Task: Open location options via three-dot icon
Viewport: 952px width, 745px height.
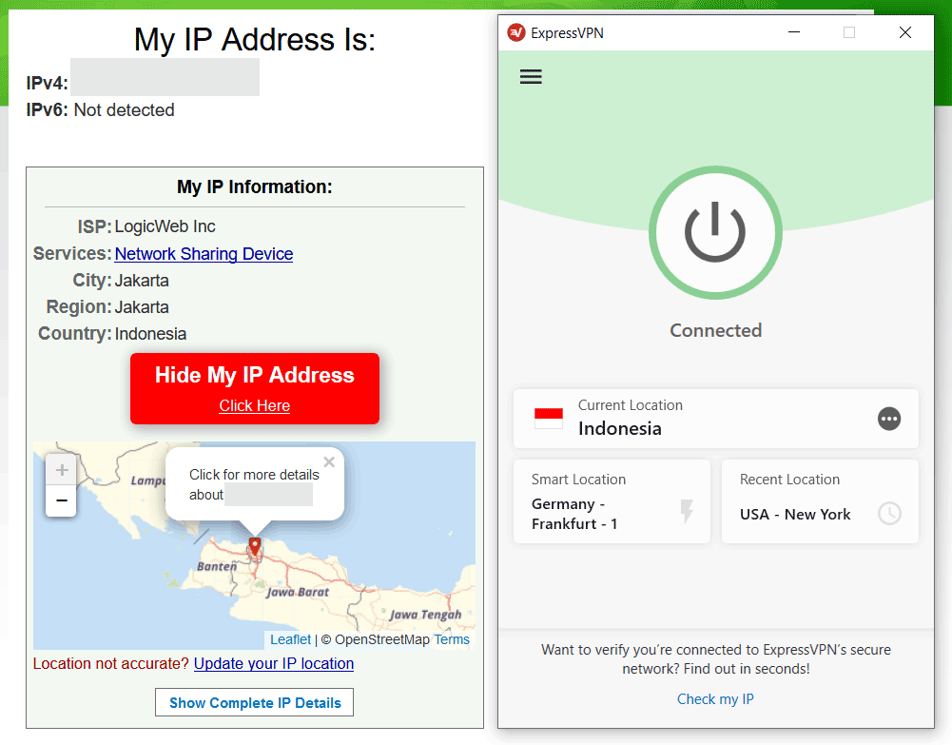Action: [889, 419]
